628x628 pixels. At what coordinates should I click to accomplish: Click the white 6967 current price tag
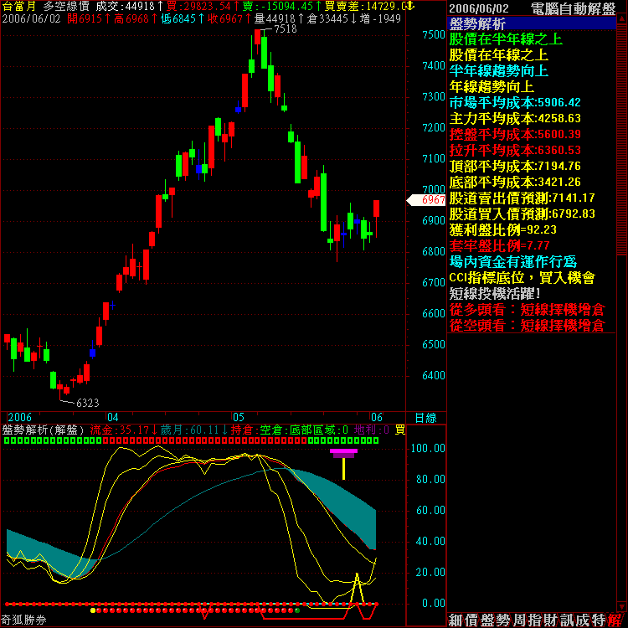tap(431, 200)
